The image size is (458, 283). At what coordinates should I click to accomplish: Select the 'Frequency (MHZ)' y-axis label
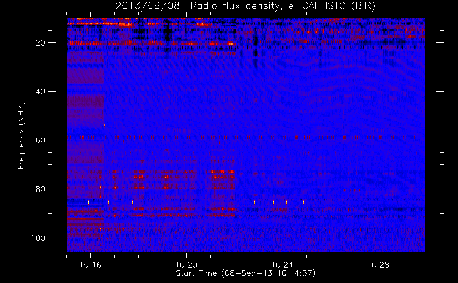pos(21,136)
